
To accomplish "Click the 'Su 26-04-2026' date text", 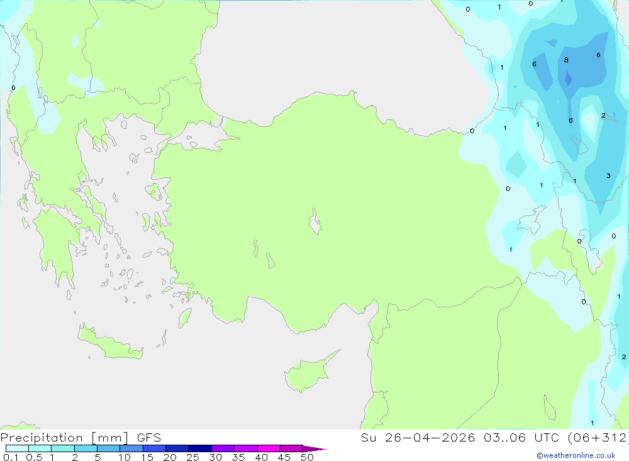I will pyautogui.click(x=418, y=437).
